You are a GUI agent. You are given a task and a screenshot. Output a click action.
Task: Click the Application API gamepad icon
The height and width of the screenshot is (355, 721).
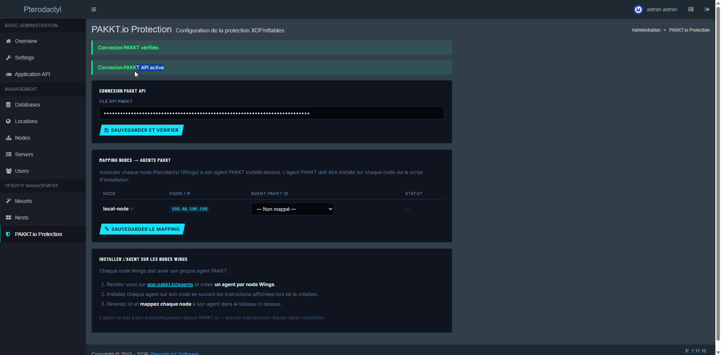tap(8, 75)
